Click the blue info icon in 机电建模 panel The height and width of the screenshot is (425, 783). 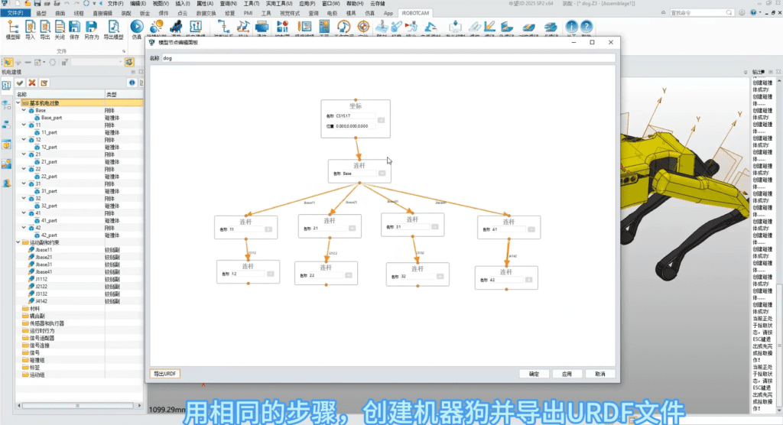(x=132, y=83)
